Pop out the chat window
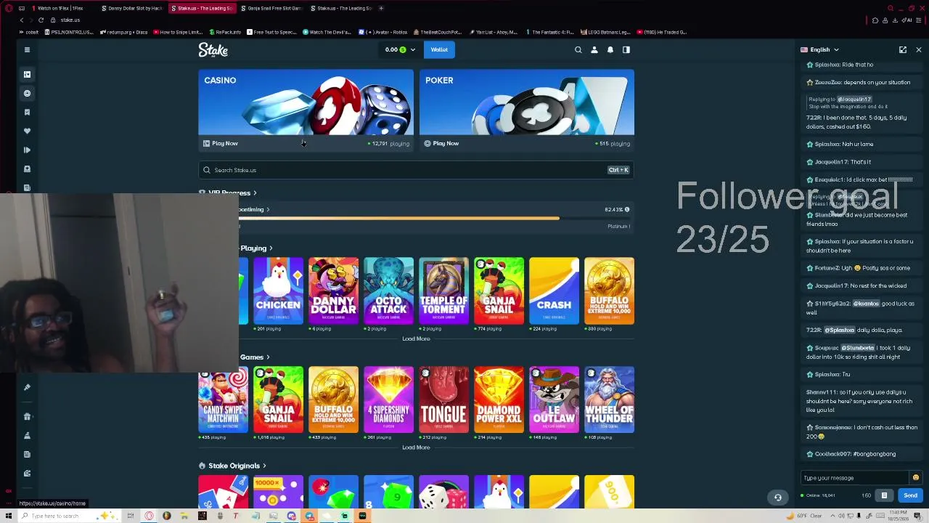This screenshot has width=929, height=523. (x=903, y=49)
